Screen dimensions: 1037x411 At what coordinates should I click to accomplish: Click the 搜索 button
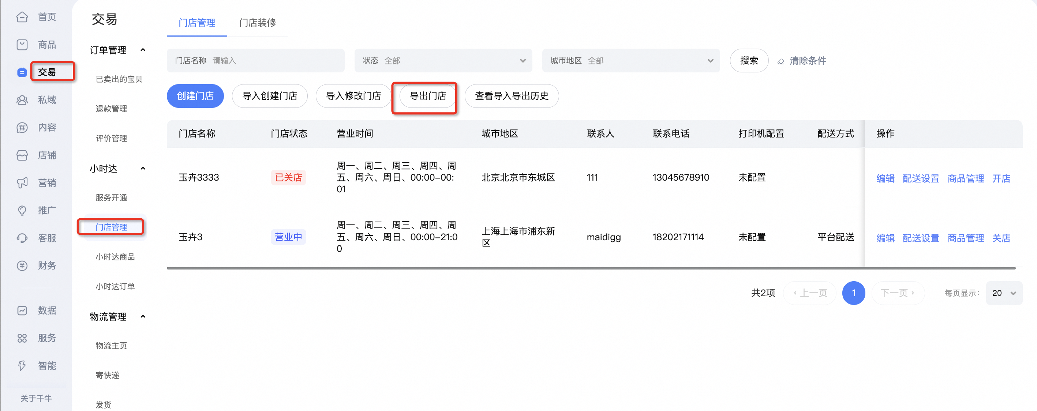point(749,61)
